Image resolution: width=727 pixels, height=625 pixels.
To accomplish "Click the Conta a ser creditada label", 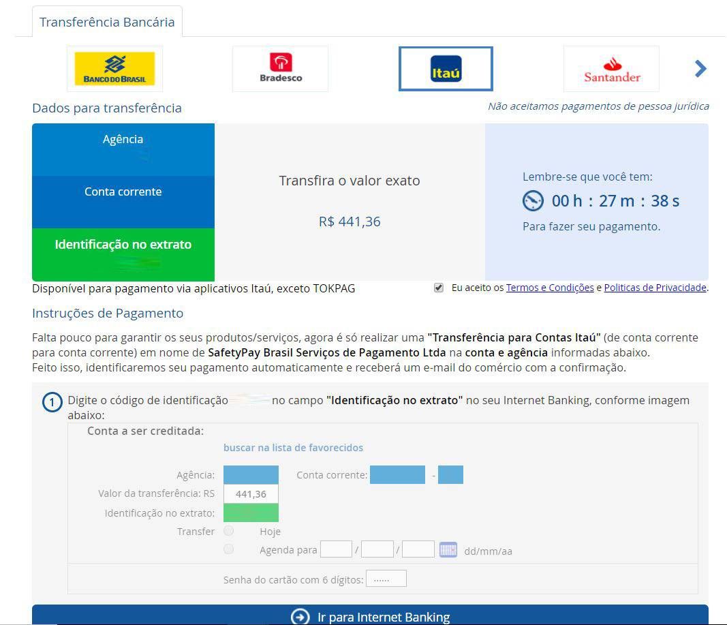I will click(146, 431).
